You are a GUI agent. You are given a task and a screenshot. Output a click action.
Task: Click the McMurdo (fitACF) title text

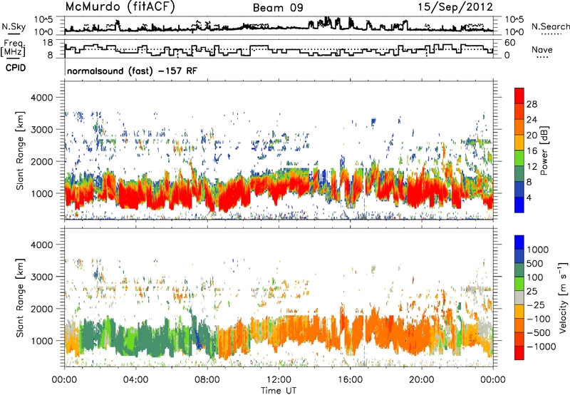(x=120, y=7)
